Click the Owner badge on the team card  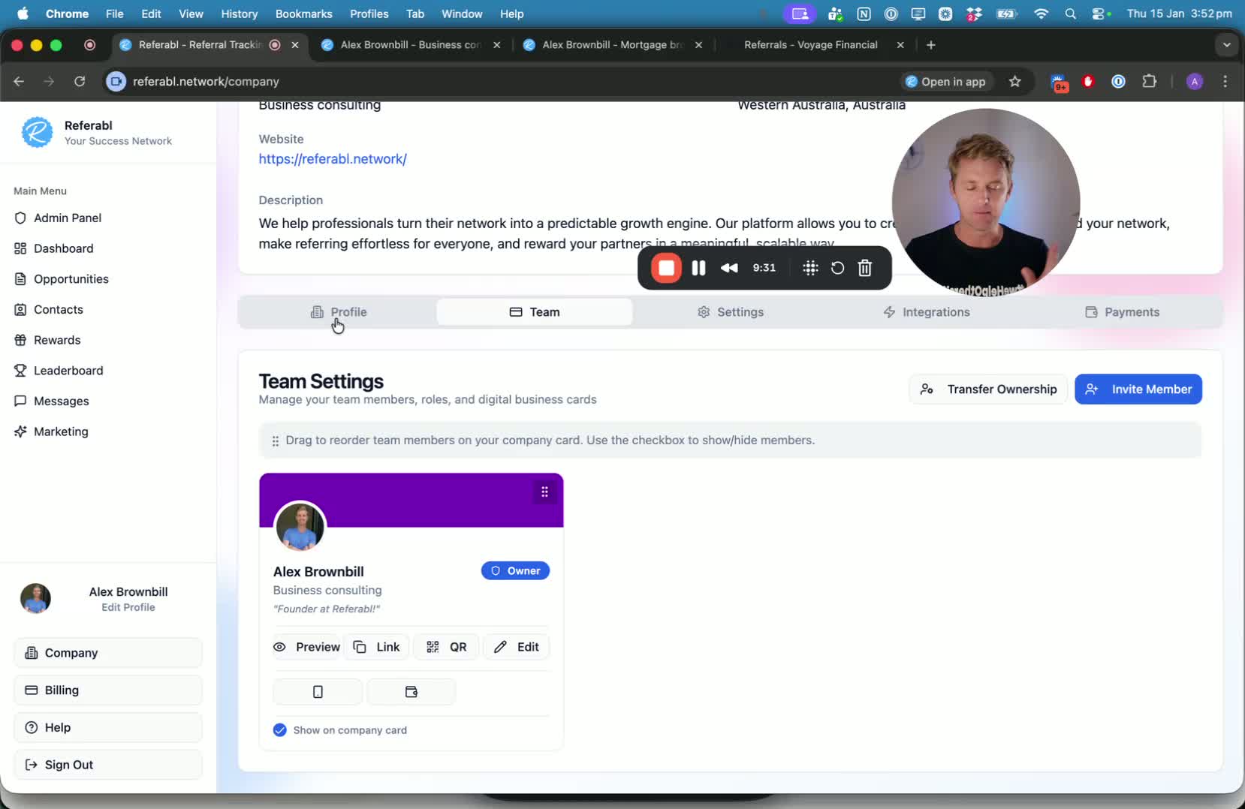pyautogui.click(x=515, y=571)
